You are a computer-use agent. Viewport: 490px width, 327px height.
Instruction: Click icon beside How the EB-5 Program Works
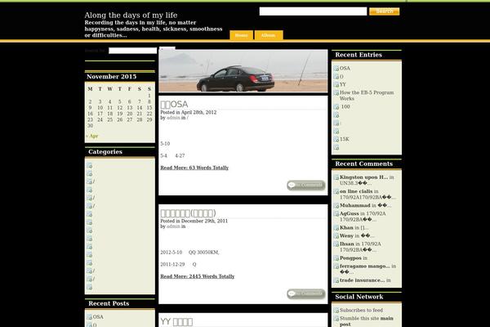[x=336, y=92]
